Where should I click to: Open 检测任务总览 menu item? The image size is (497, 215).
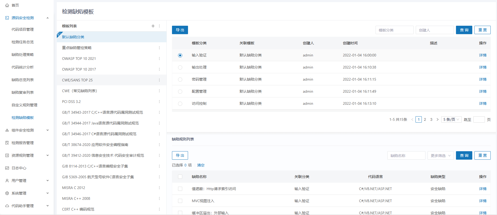23,42
